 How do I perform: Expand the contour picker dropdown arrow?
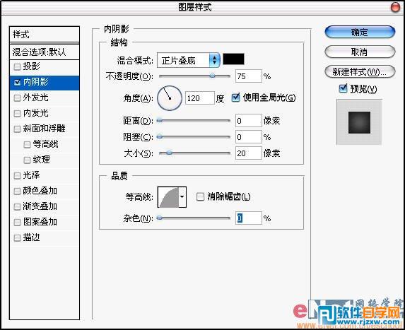pos(182,197)
